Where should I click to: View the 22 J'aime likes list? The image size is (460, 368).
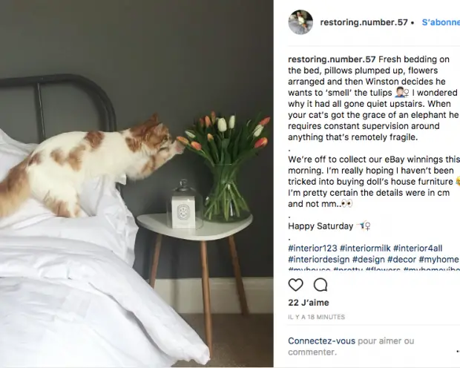pos(309,303)
